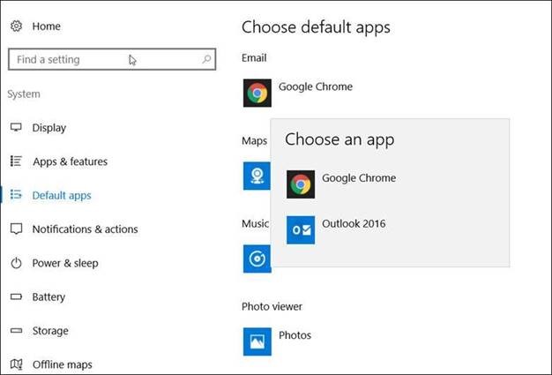Select Default apps in sidebar
This screenshot has height=375, width=552.
click(62, 195)
